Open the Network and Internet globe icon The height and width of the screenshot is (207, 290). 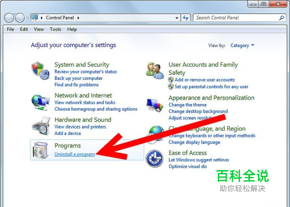[41, 102]
